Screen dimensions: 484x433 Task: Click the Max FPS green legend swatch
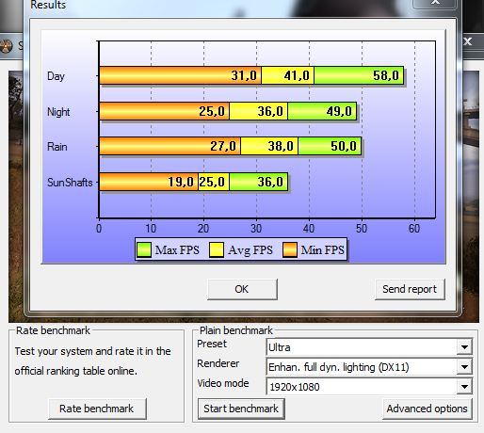coord(144,249)
